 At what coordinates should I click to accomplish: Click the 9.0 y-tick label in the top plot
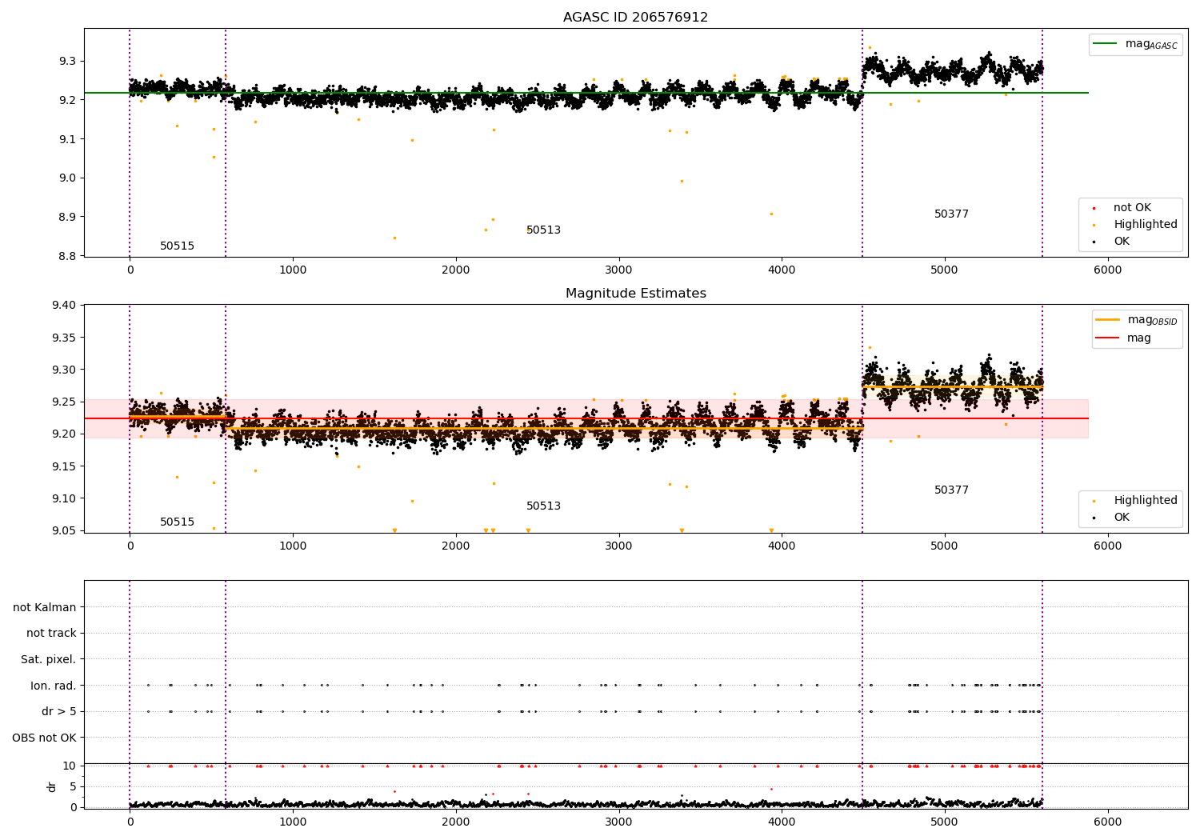click(67, 178)
